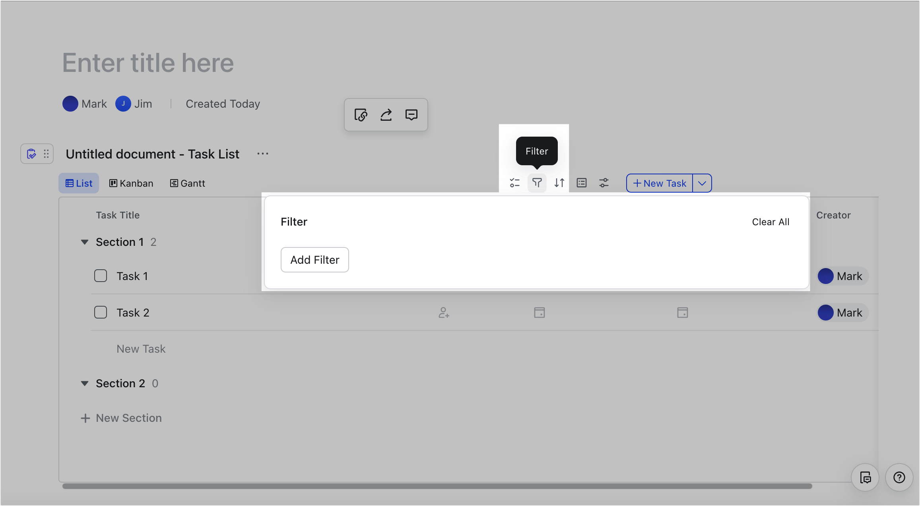Screen dimensions: 920x506
Task: Switch to the Kanban view tab
Action: [131, 183]
